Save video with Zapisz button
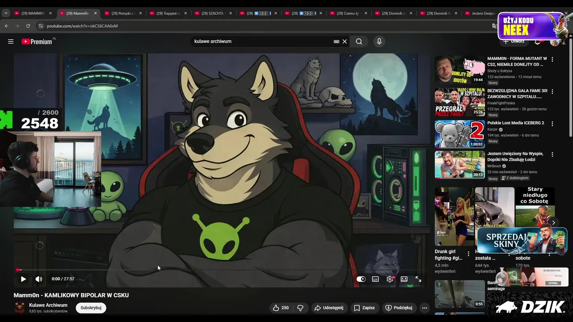 (x=364, y=308)
